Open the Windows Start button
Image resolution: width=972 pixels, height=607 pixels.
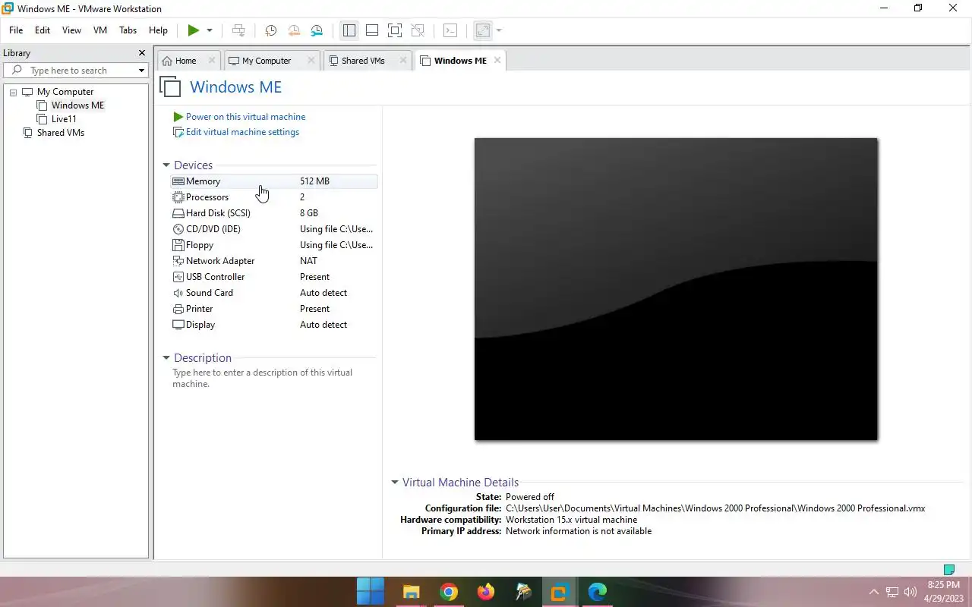tap(371, 591)
